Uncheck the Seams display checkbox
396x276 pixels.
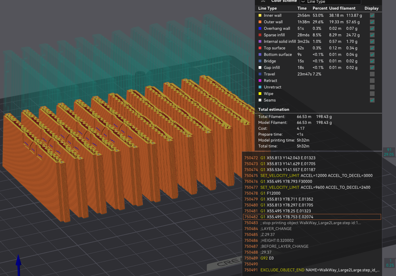point(372,100)
